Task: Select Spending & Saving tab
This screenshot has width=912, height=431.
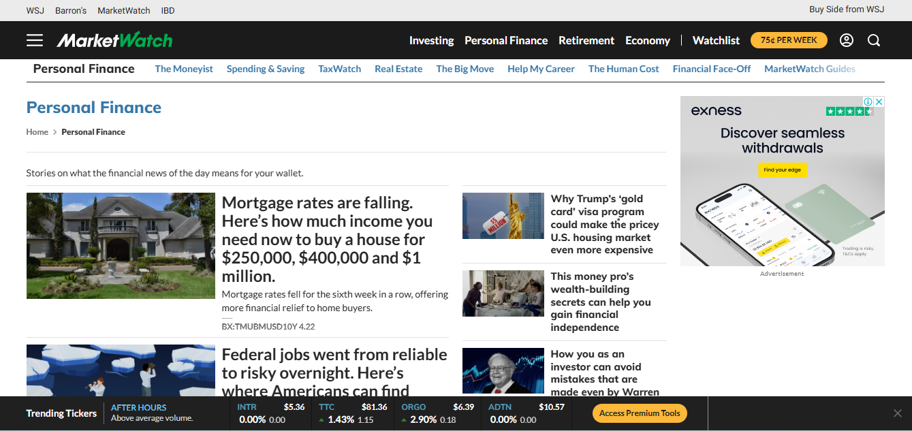Action: [x=266, y=69]
